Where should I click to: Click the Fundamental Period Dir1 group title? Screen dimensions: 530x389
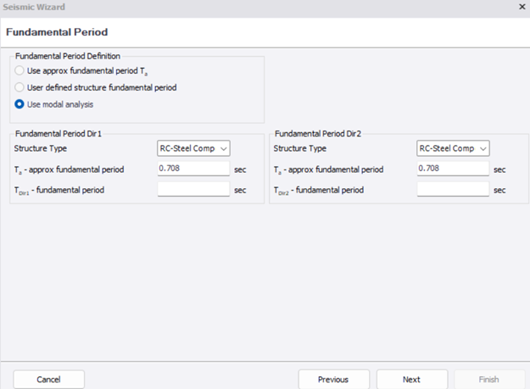[x=59, y=134]
